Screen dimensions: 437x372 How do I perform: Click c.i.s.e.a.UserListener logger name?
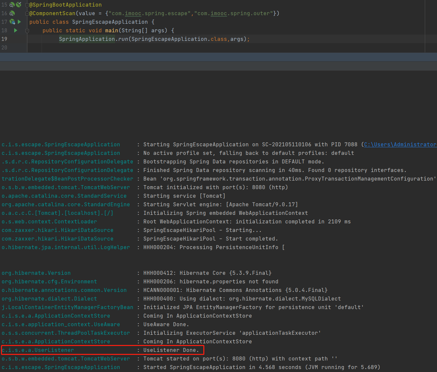38,350
